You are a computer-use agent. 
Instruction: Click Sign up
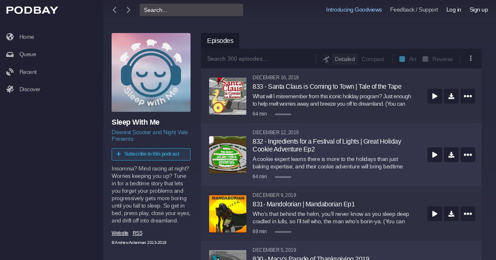[479, 9]
